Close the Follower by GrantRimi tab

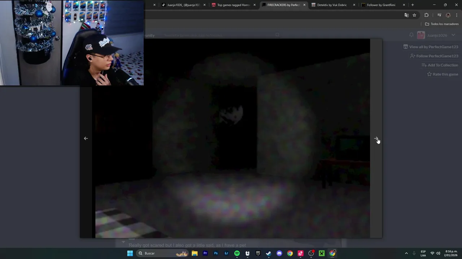(404, 5)
